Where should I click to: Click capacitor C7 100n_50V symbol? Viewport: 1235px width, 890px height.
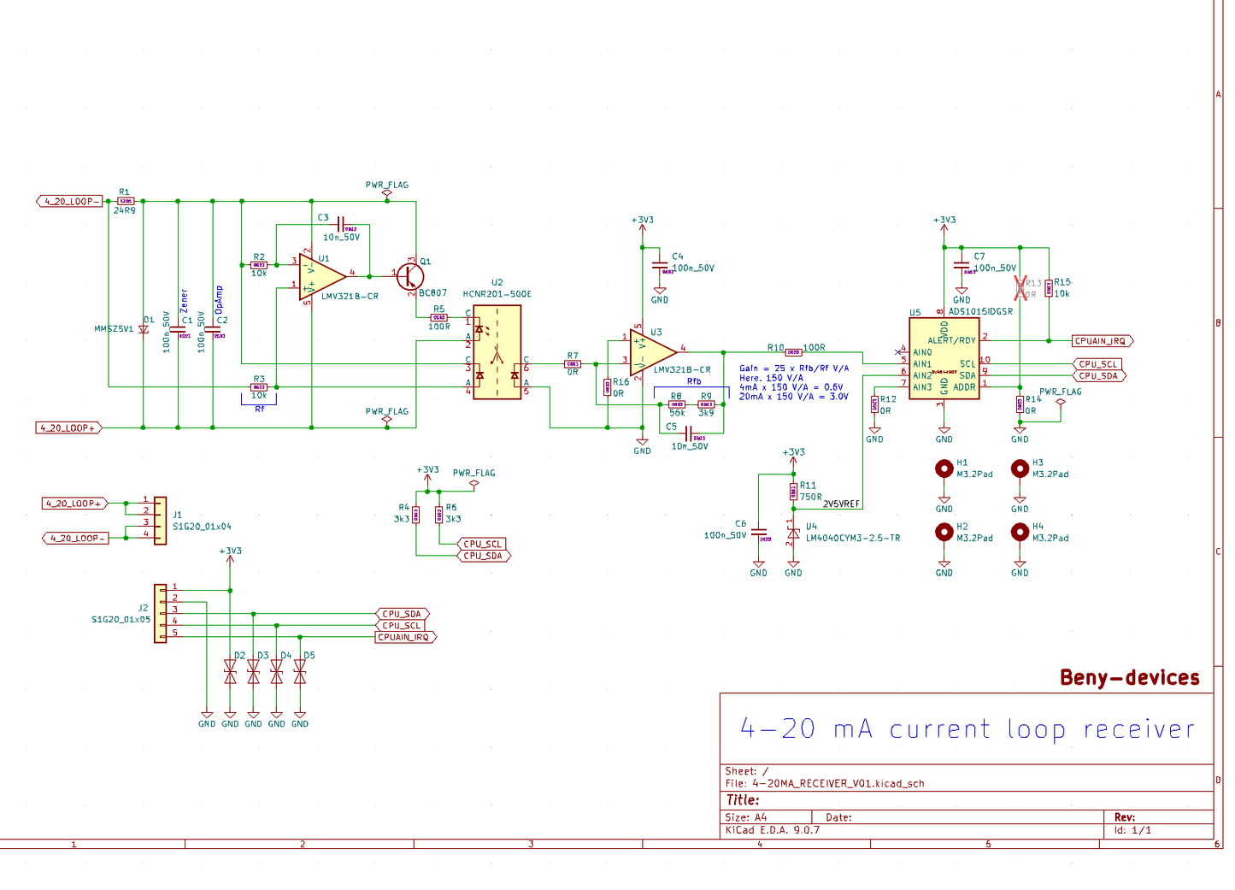[962, 266]
